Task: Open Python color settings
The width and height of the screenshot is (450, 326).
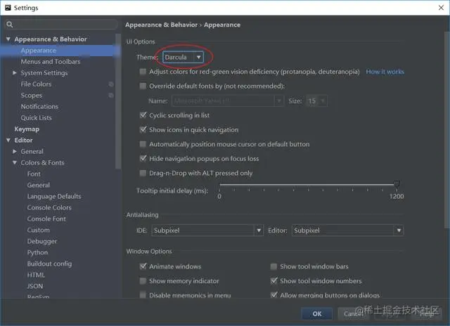Action: click(x=37, y=252)
